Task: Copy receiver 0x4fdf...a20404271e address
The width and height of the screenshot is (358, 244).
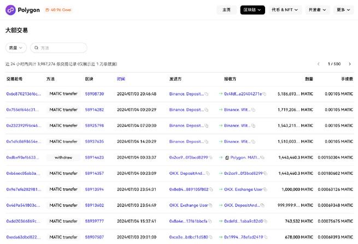Action: tap(265, 94)
